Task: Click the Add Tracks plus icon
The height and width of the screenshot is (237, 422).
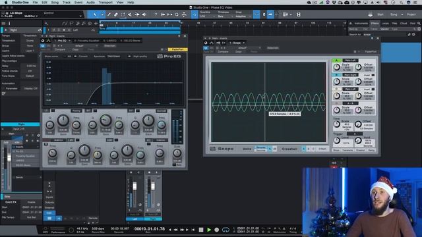Action: (96, 24)
